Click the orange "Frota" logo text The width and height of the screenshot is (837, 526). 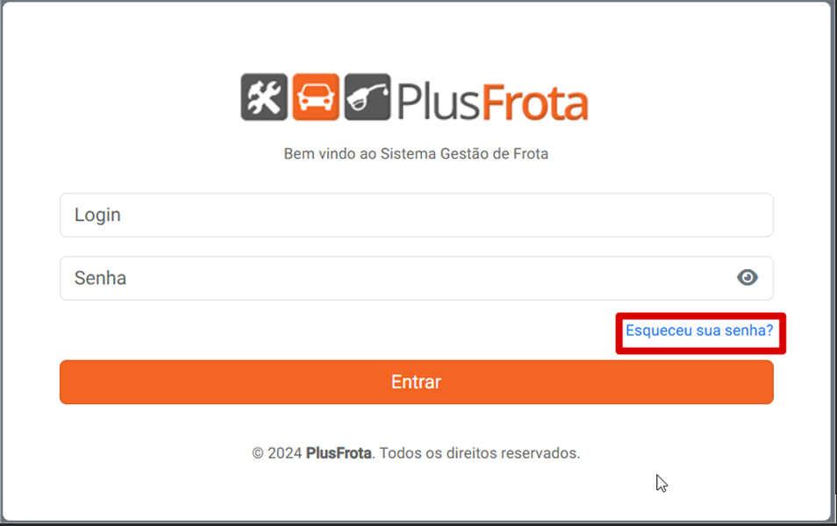click(x=535, y=102)
